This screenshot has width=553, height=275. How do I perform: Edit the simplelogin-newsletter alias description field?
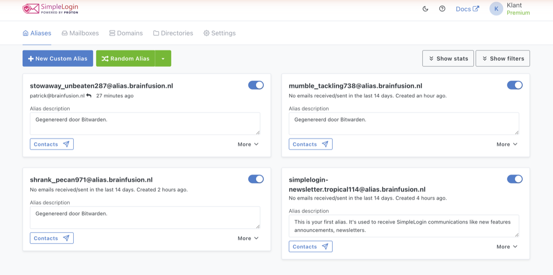404,226
